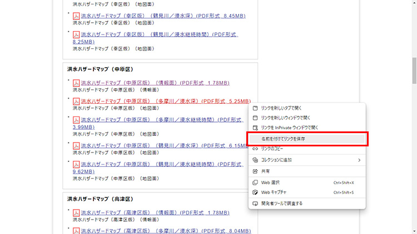417x234 pixels.
Task: Click the Collections add icon
Action: [x=256, y=160]
